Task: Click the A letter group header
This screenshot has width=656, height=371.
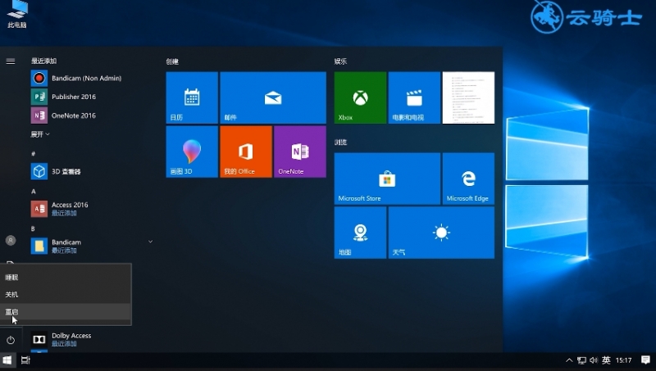Action: click(34, 192)
